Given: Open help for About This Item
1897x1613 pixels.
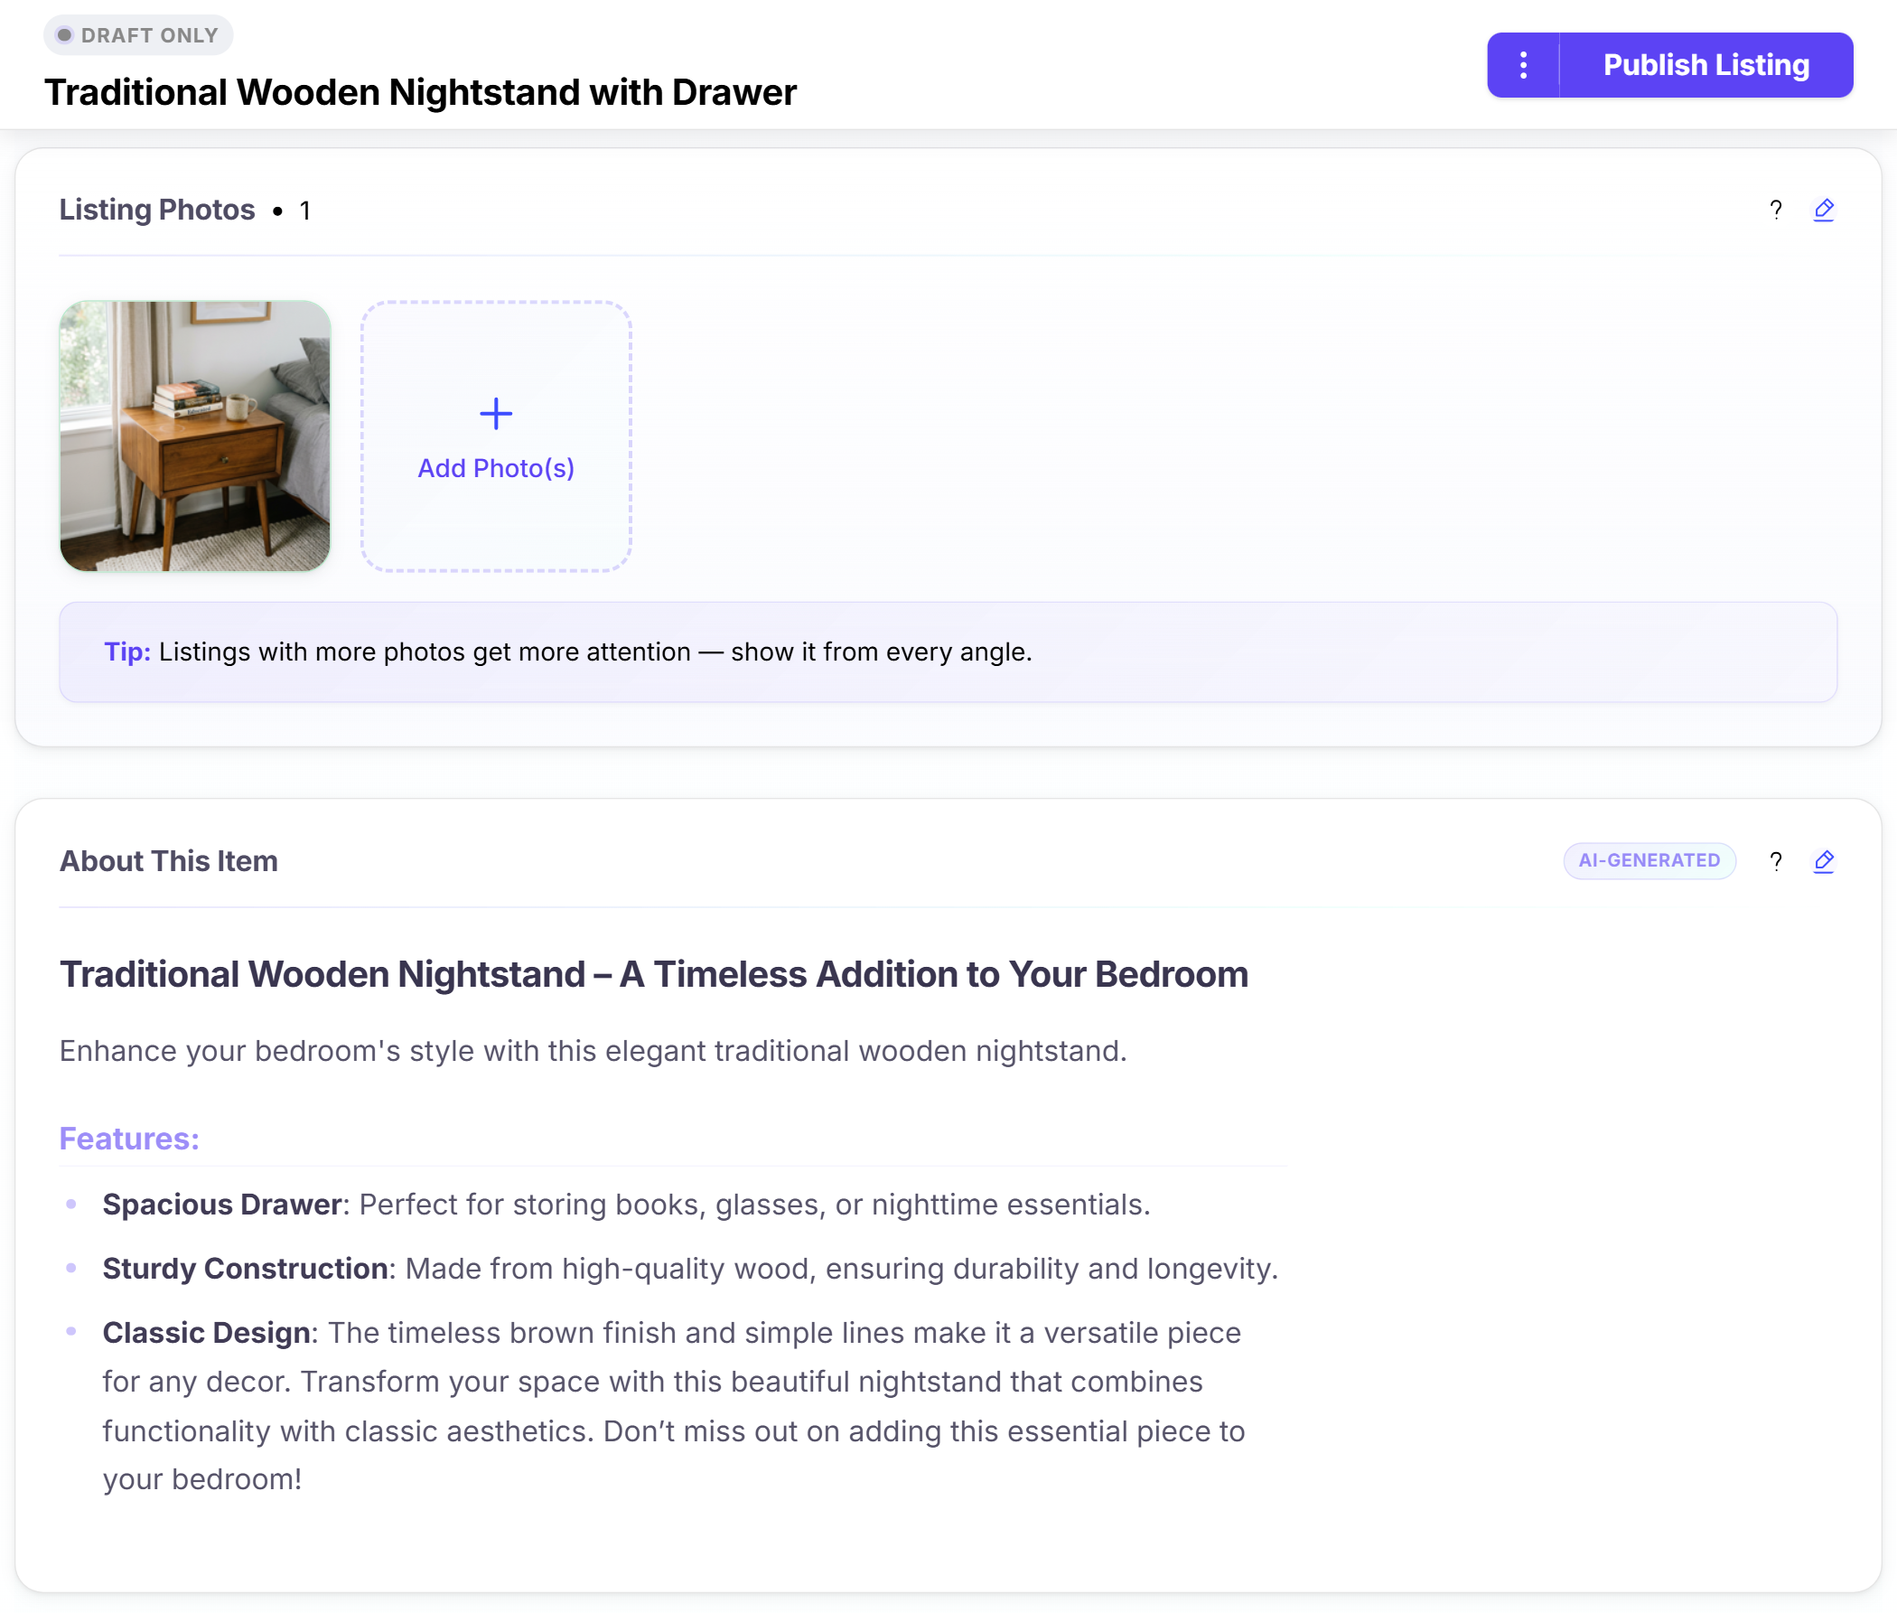Looking at the screenshot, I should coord(1775,861).
